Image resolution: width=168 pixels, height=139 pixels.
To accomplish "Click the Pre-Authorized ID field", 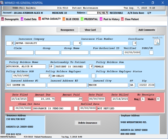I will pos(106,53).
